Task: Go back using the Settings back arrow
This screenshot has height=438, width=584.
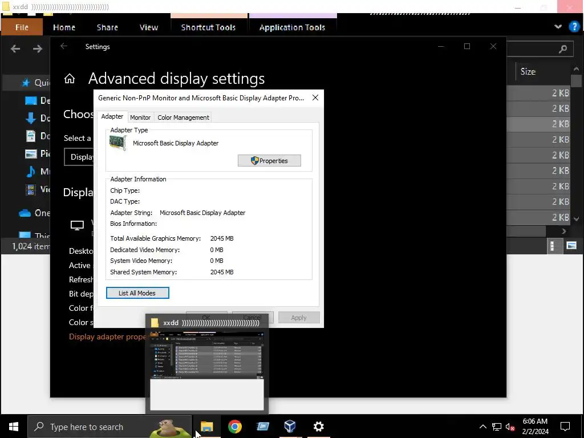Action: [x=64, y=46]
